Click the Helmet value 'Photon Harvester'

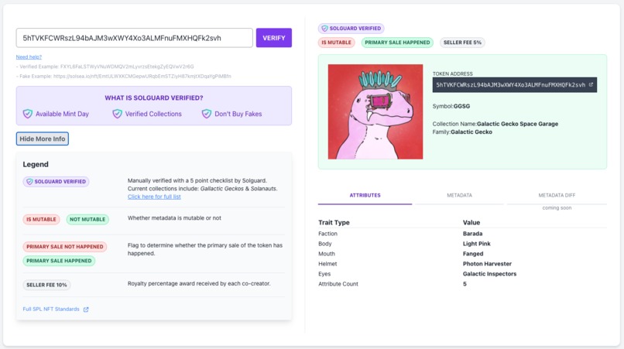tap(487, 263)
